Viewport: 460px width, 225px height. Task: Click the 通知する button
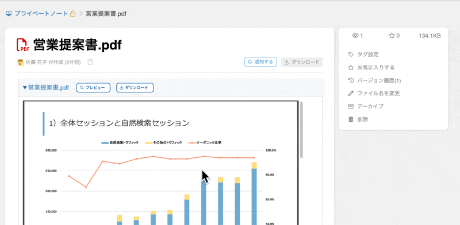coord(260,62)
